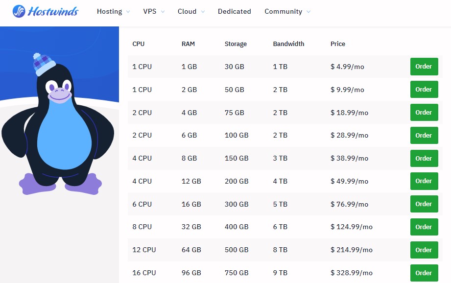
Task: Click the Price column header
Action: (338, 44)
